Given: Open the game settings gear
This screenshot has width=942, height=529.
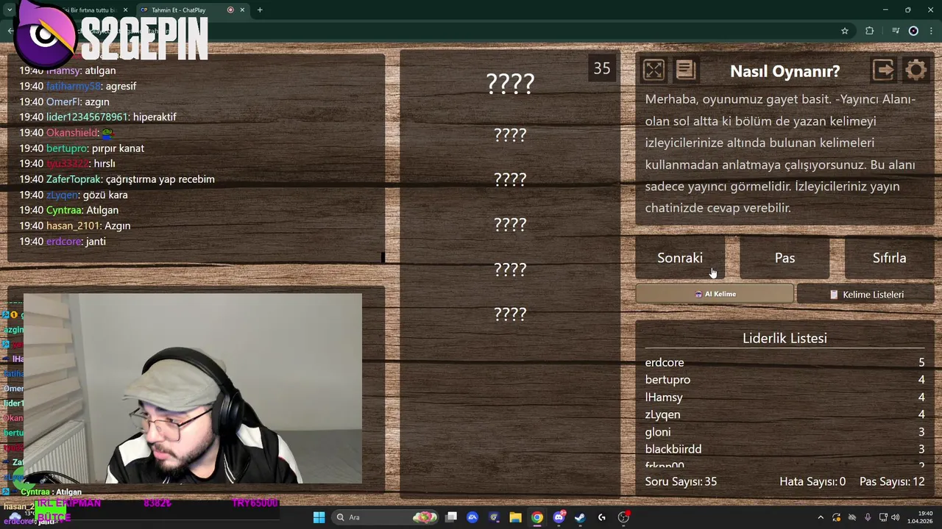Looking at the screenshot, I should click(916, 71).
